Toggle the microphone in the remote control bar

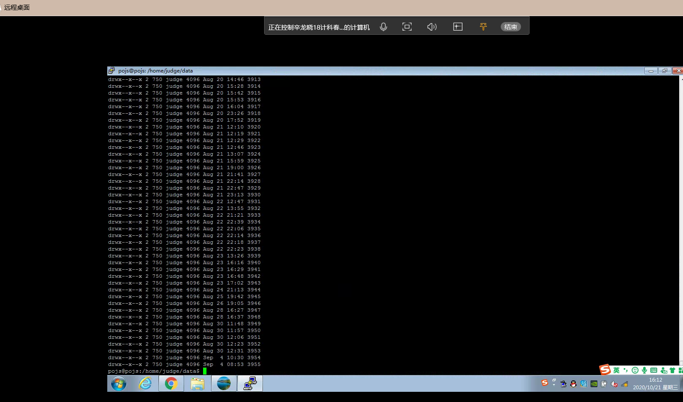383,27
